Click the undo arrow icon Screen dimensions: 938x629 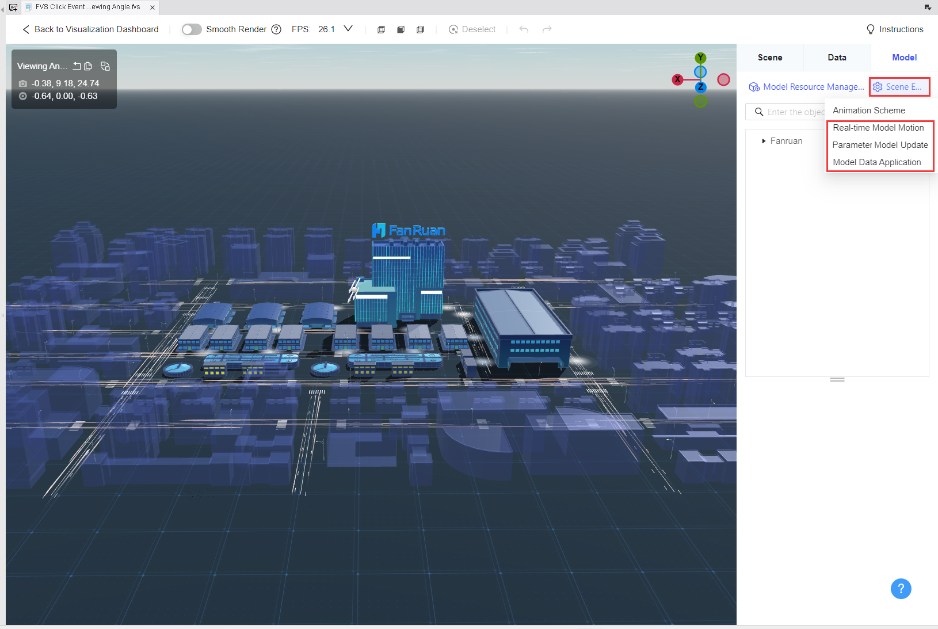pyautogui.click(x=524, y=29)
